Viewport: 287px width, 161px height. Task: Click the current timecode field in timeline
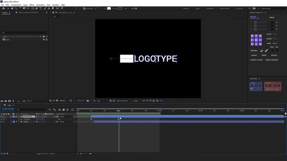8,109
